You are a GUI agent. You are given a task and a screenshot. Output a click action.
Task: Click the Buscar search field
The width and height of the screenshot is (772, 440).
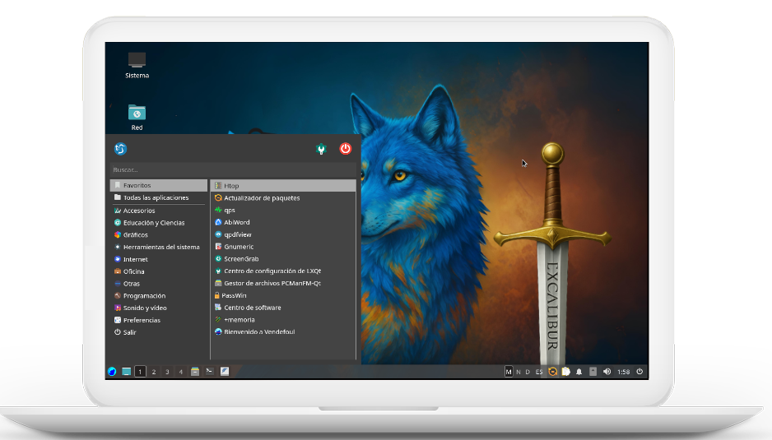[230, 169]
